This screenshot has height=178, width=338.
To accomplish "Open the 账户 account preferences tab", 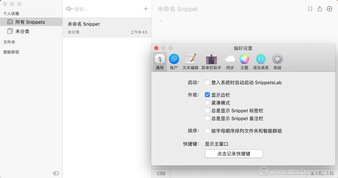I will point(174,62).
